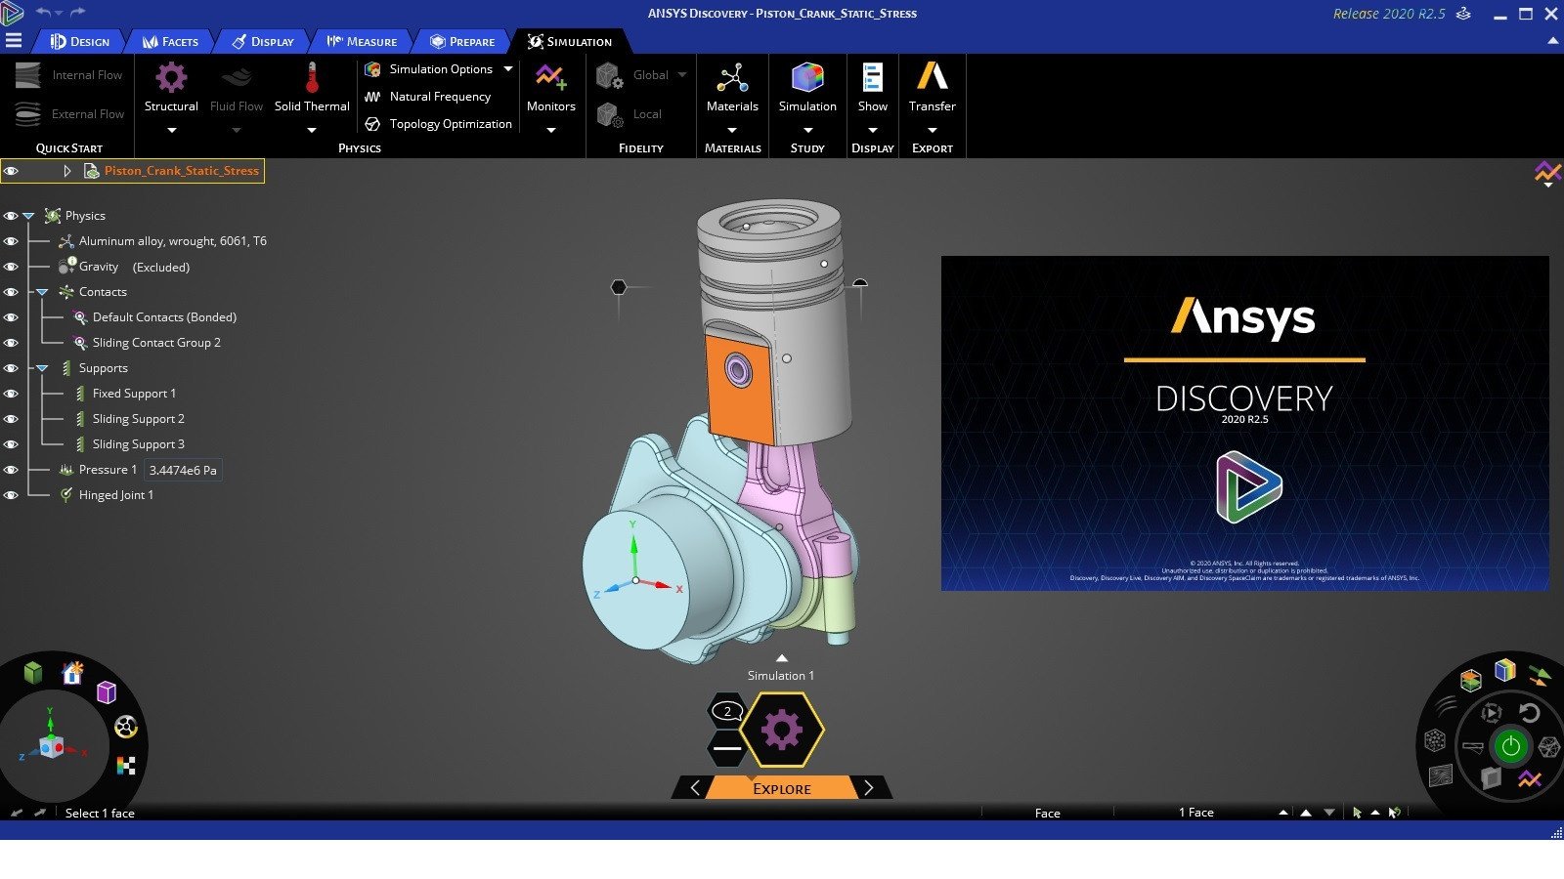This screenshot has width=1564, height=879.
Task: Go to previous stage with left arrow
Action: [x=695, y=788]
